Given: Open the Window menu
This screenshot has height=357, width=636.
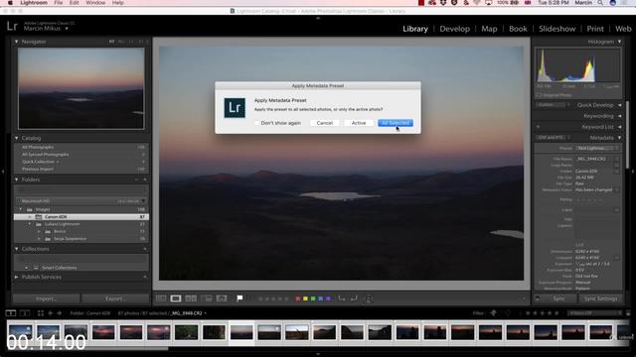Looking at the screenshot, I should [x=95, y=3].
